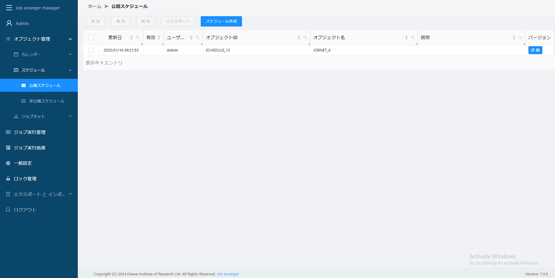Select 非公開スケジュール in the sidebar
This screenshot has height=278, width=555.
coord(46,101)
